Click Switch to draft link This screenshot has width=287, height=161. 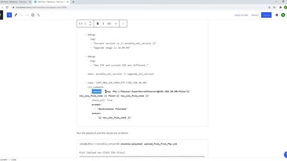(x=241, y=15)
